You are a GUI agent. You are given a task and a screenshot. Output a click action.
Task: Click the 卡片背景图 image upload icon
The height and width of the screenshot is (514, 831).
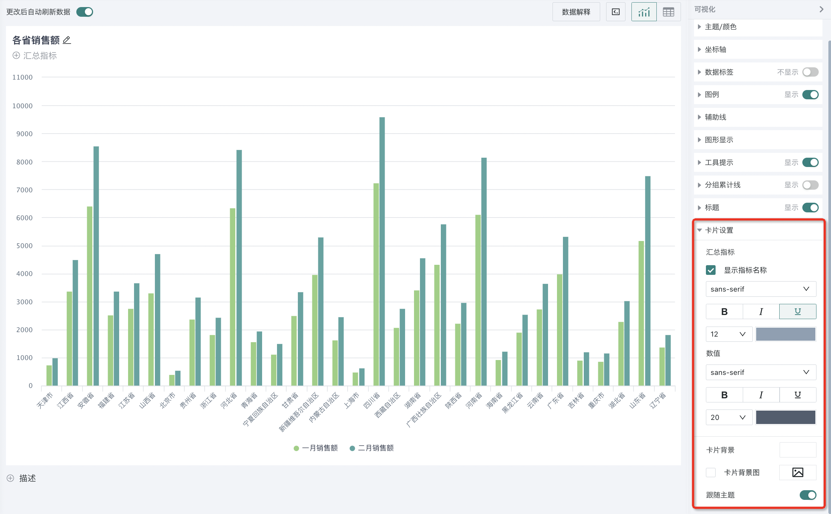[797, 472]
